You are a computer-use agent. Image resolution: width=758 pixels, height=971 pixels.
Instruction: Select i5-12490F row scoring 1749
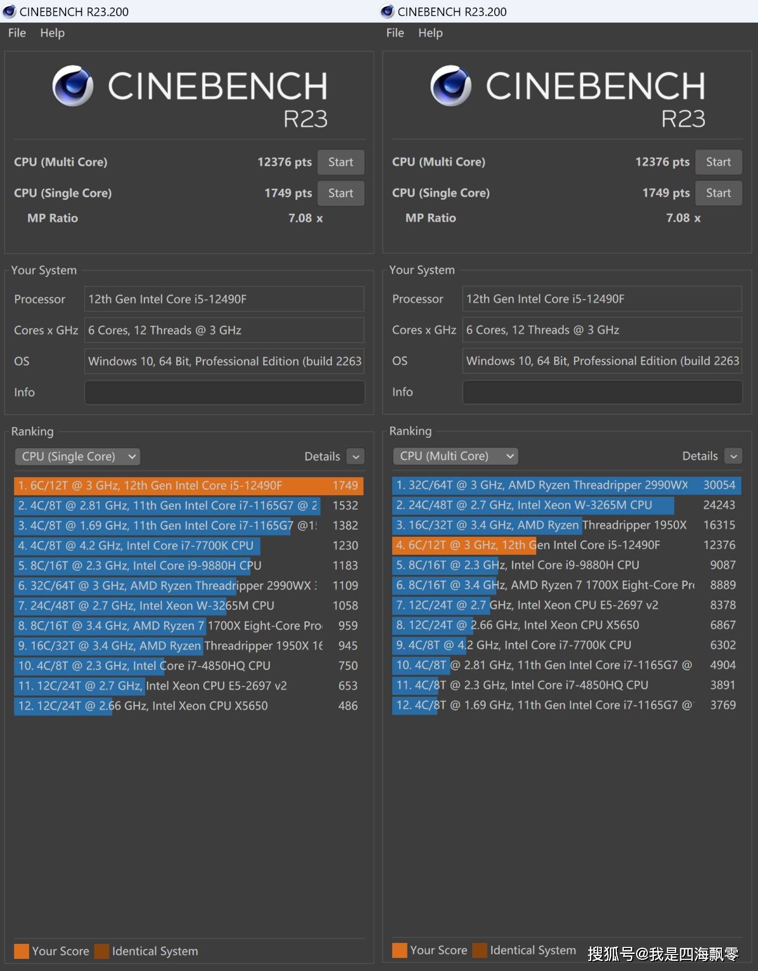click(189, 486)
